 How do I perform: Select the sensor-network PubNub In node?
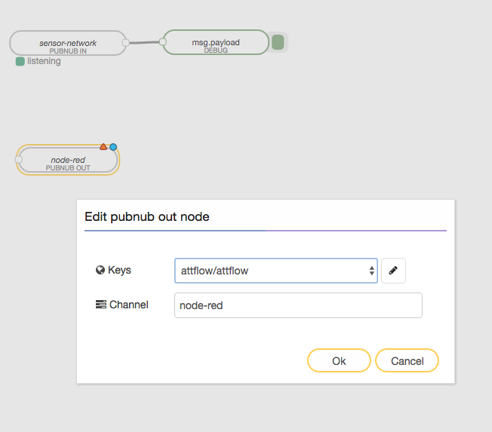(68, 43)
